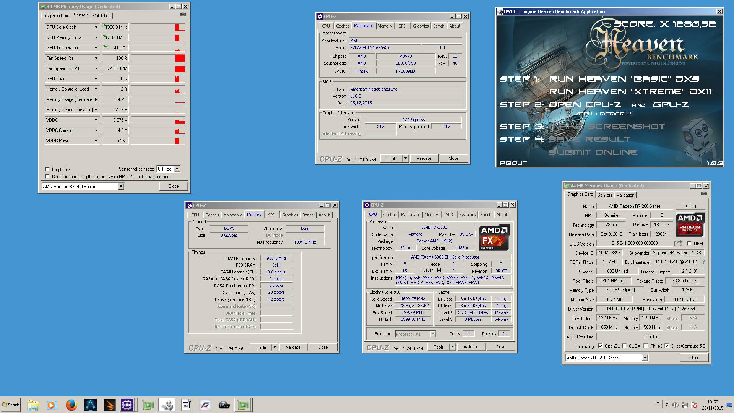Open MSI Afterburner from the taskbar
The height and width of the screenshot is (413, 734).
tap(224, 405)
